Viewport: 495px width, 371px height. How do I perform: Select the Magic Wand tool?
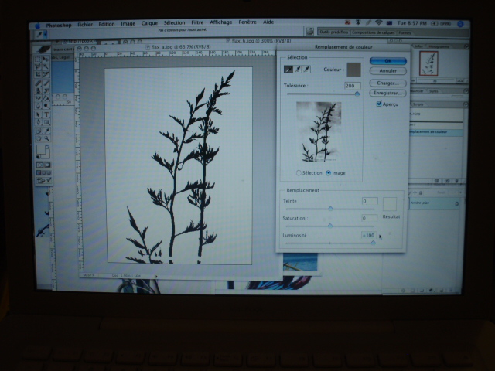point(46,67)
